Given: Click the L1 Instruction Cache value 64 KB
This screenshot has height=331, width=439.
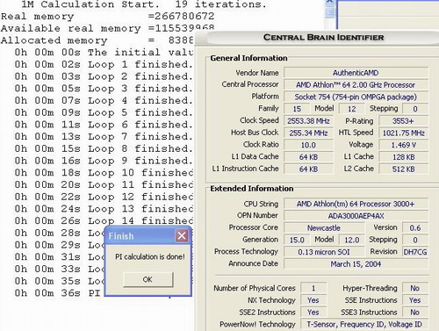Looking at the screenshot, I should pyautogui.click(x=308, y=169).
